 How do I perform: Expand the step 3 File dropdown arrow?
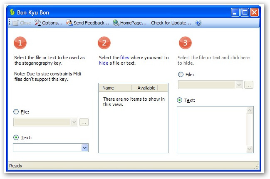point(239,85)
